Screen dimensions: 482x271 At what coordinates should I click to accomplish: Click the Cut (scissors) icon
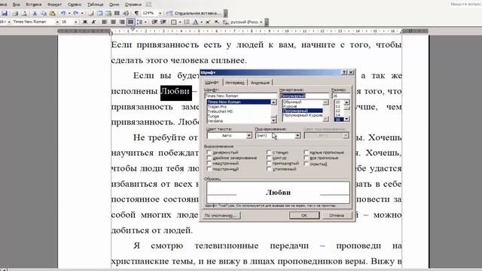pyautogui.click(x=35, y=14)
